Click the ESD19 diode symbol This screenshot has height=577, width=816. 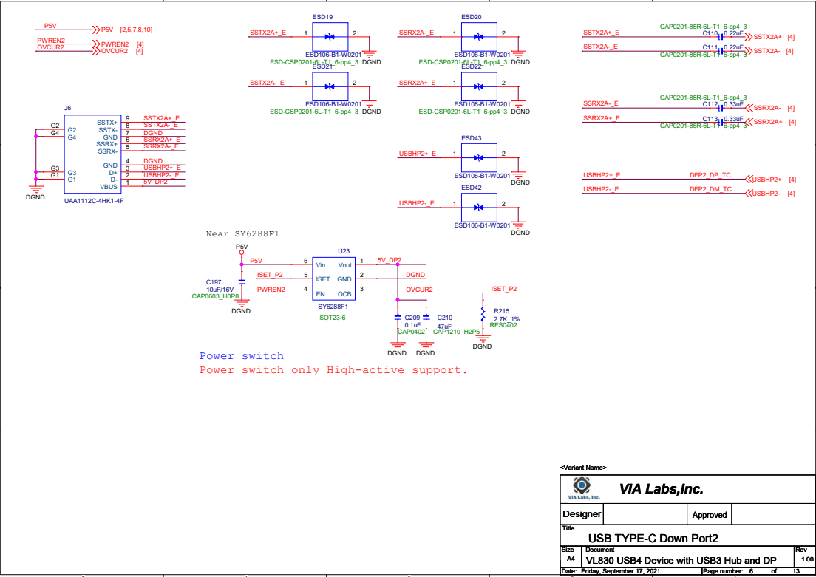(330, 36)
